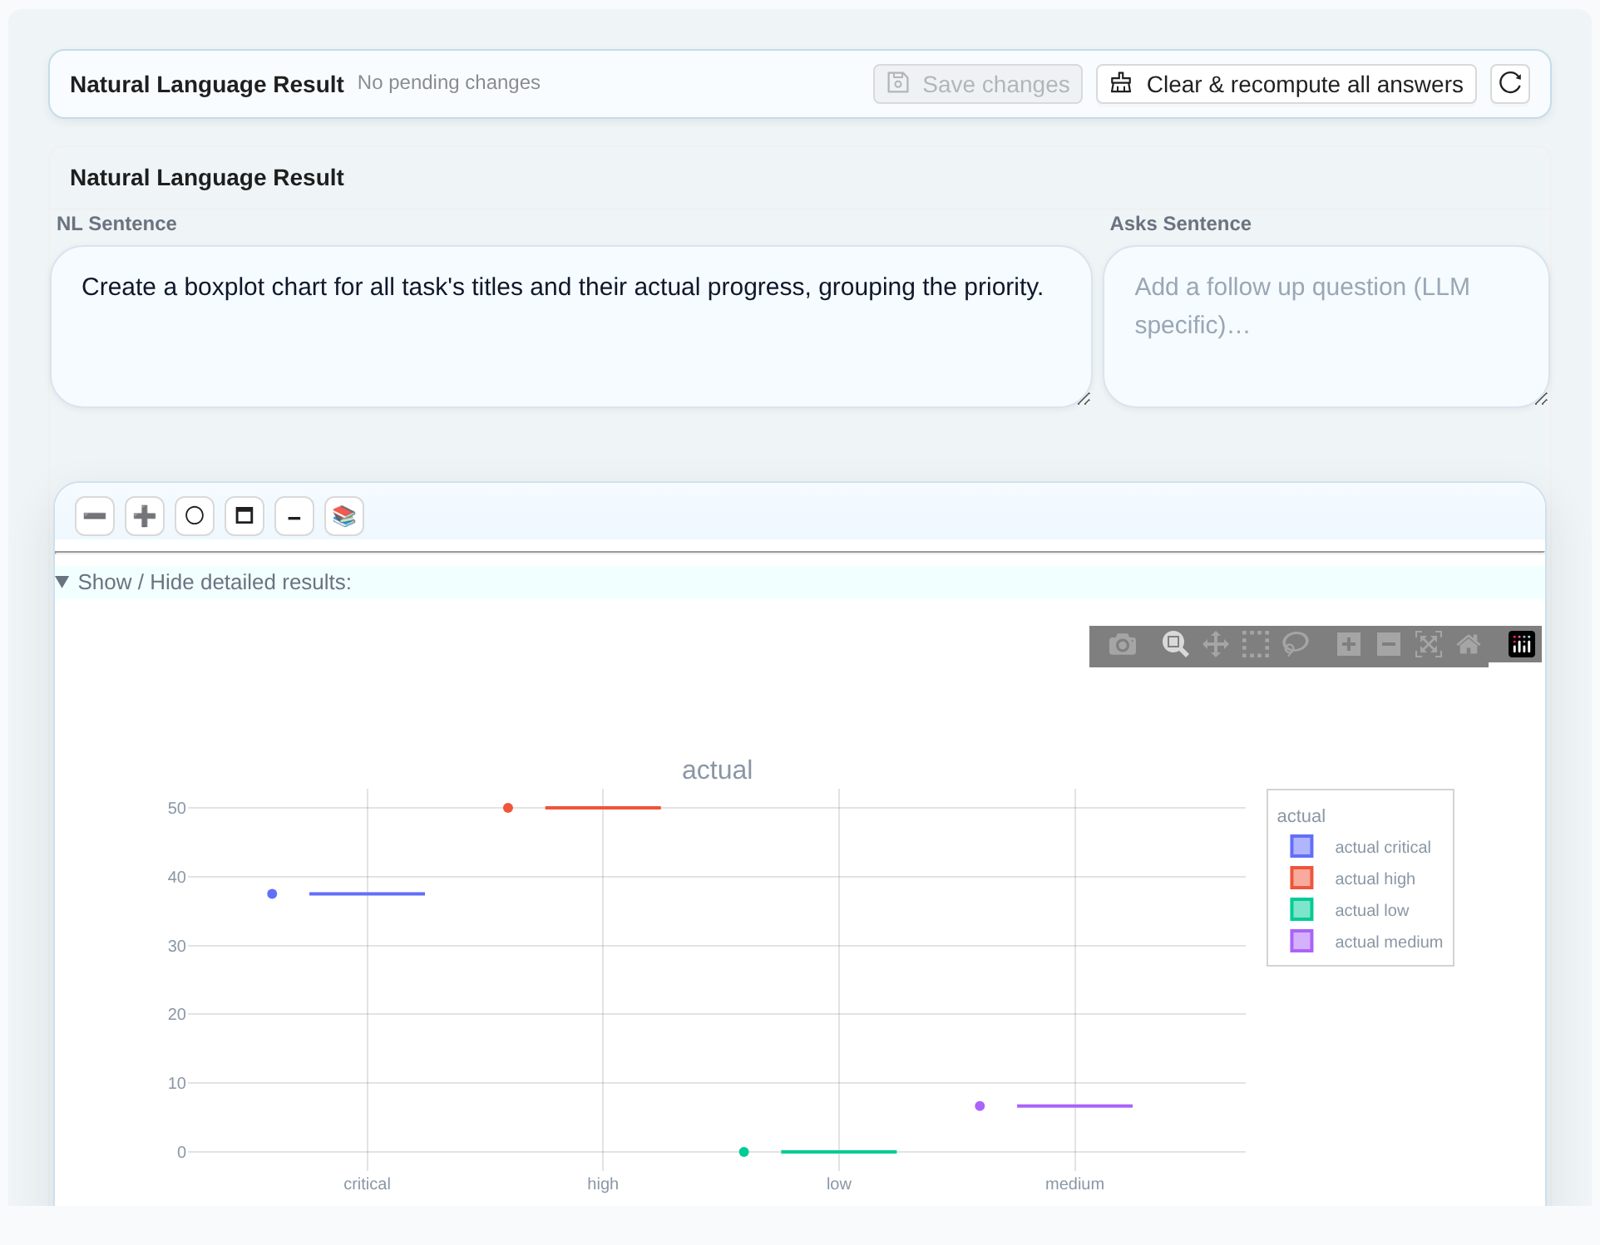
Task: Click the green outlier point for low
Action: pyautogui.click(x=744, y=1152)
